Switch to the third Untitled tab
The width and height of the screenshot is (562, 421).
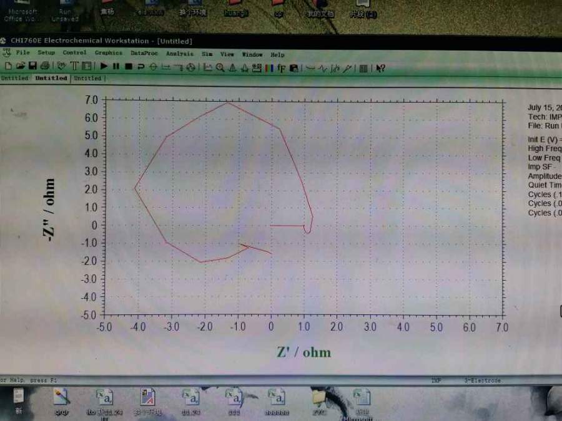(88, 79)
